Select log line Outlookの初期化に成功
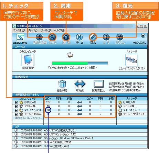159x153 pixels. pyautogui.click(x=80, y=142)
